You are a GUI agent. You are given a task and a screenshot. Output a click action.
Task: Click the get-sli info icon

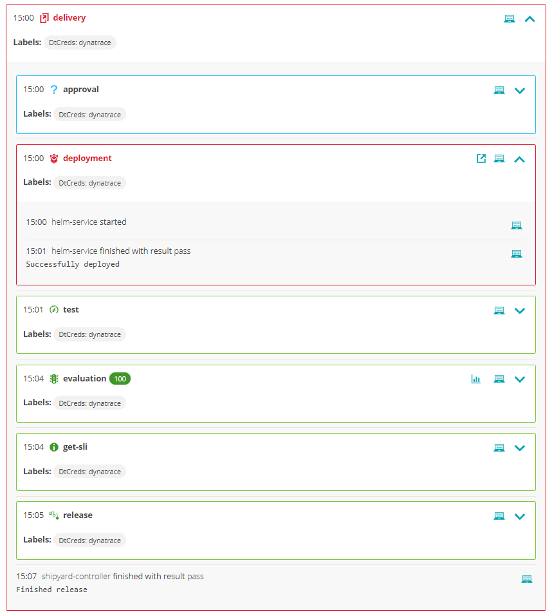(53, 447)
